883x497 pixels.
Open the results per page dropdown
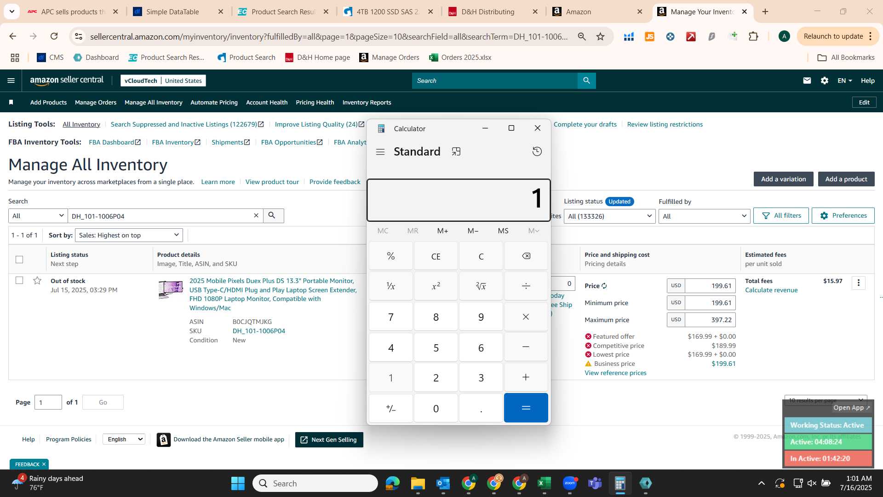[x=826, y=400]
